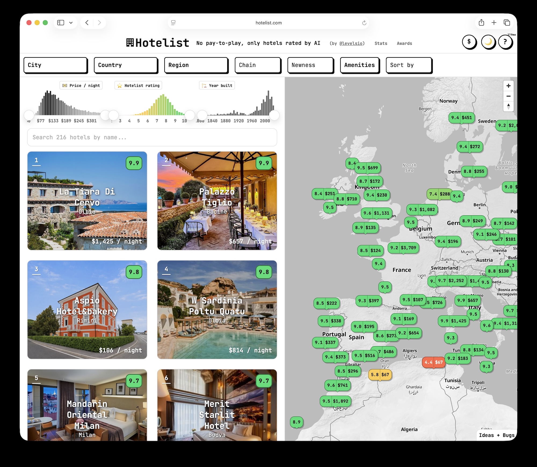This screenshot has width=537, height=467.
Task: Zoom out on the map
Action: click(508, 96)
